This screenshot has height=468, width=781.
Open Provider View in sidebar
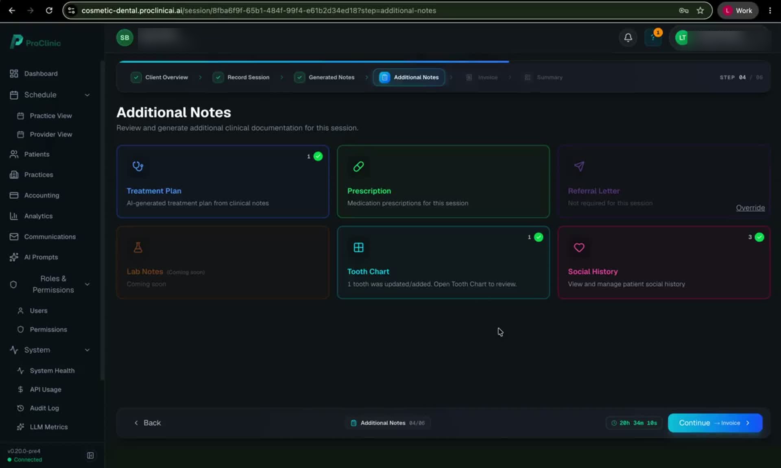pyautogui.click(x=50, y=134)
